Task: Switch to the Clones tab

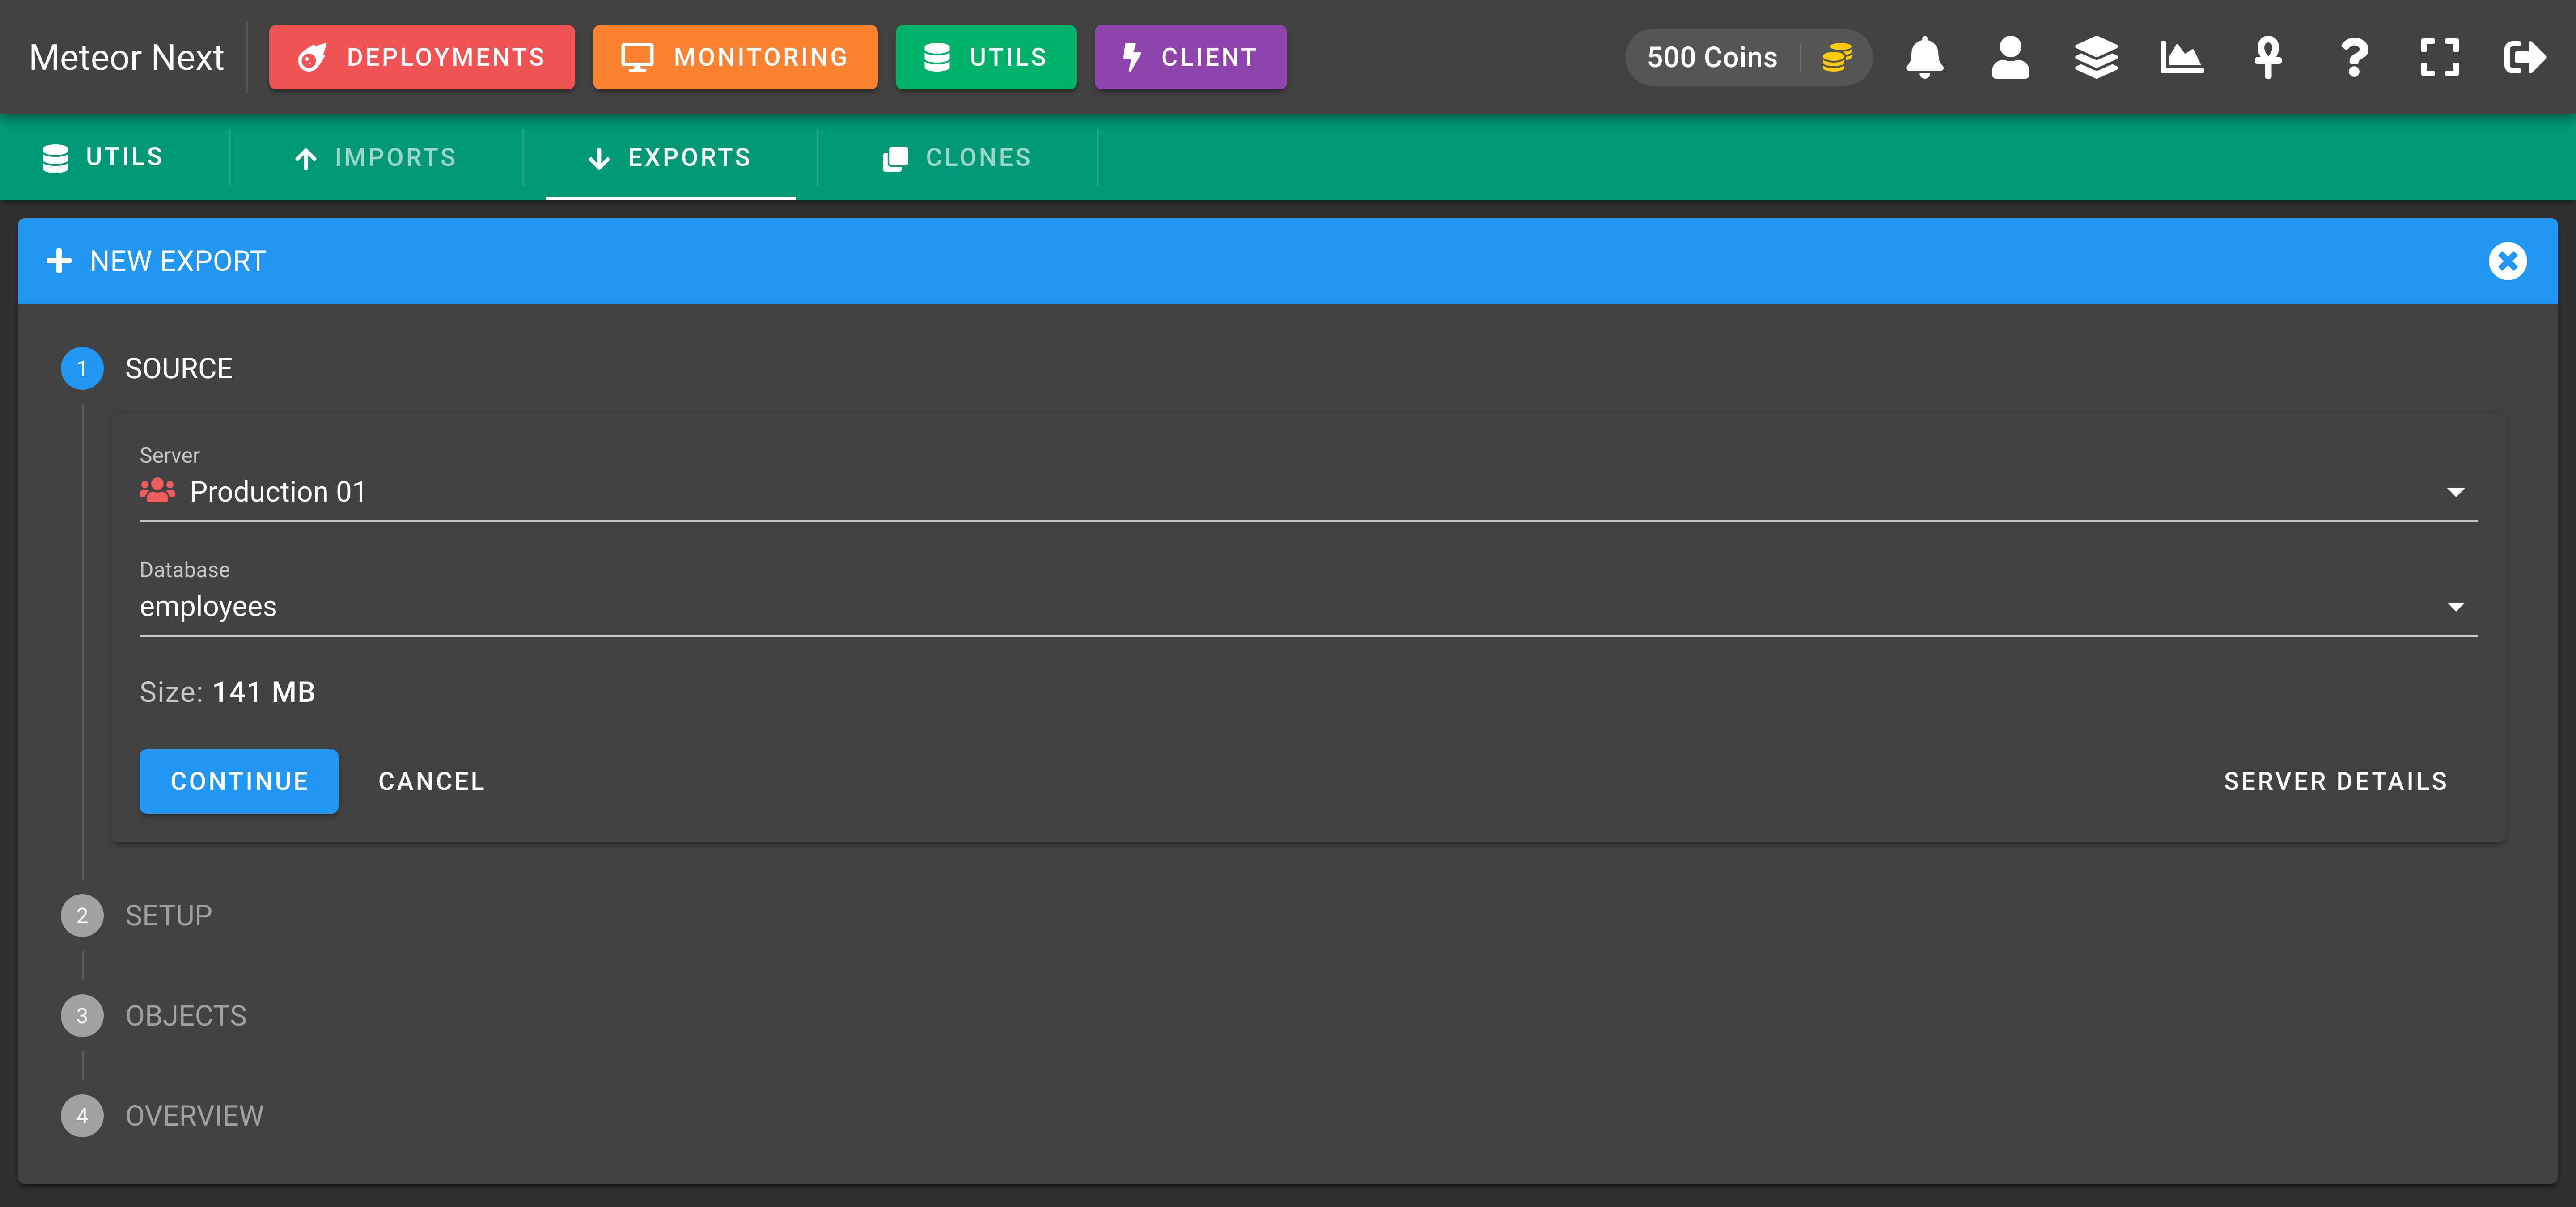Action: [x=957, y=157]
